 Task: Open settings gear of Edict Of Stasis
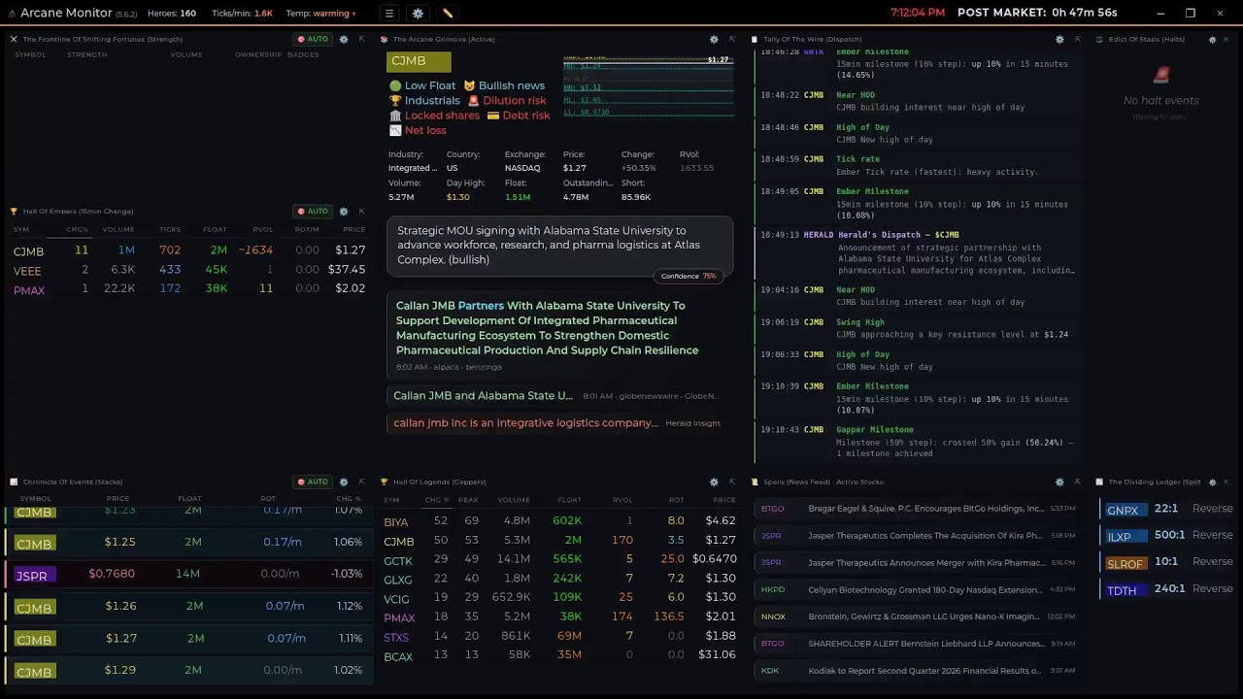coord(1212,39)
